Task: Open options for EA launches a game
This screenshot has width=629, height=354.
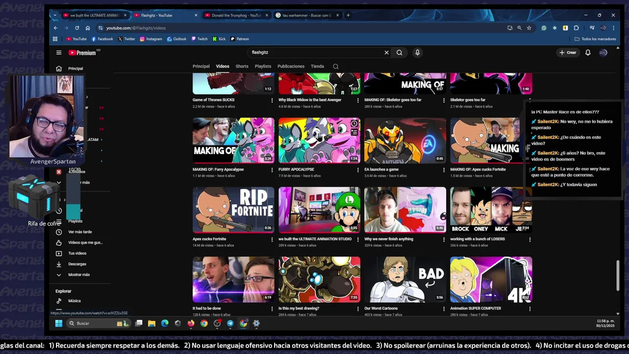Action: 444,170
